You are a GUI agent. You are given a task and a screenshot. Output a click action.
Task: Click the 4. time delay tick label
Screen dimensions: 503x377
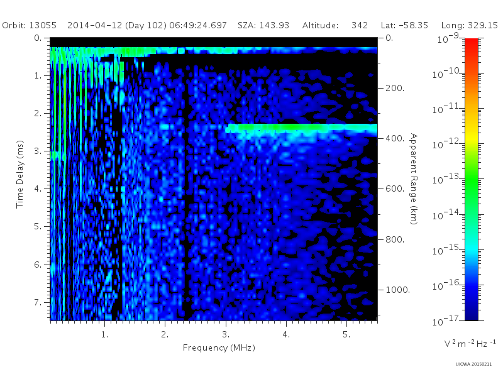click(38, 189)
